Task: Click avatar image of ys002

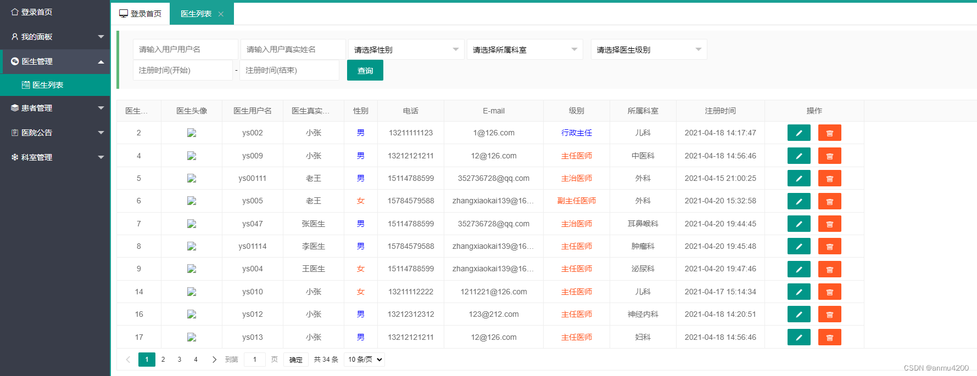Action: (x=192, y=133)
